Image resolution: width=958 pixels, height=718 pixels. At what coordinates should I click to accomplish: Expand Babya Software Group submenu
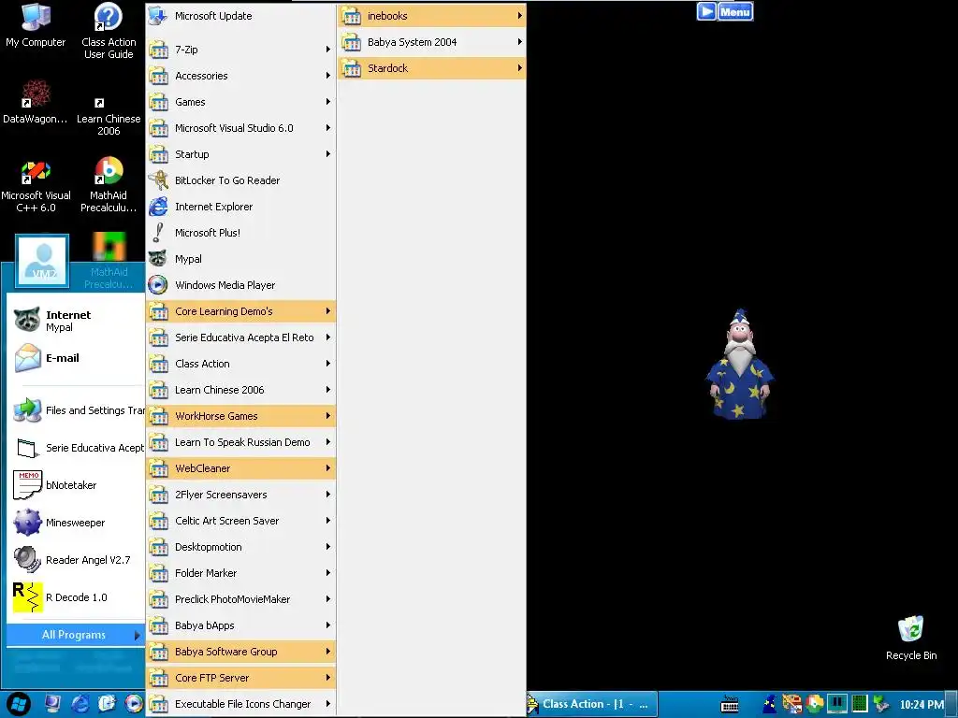point(241,652)
